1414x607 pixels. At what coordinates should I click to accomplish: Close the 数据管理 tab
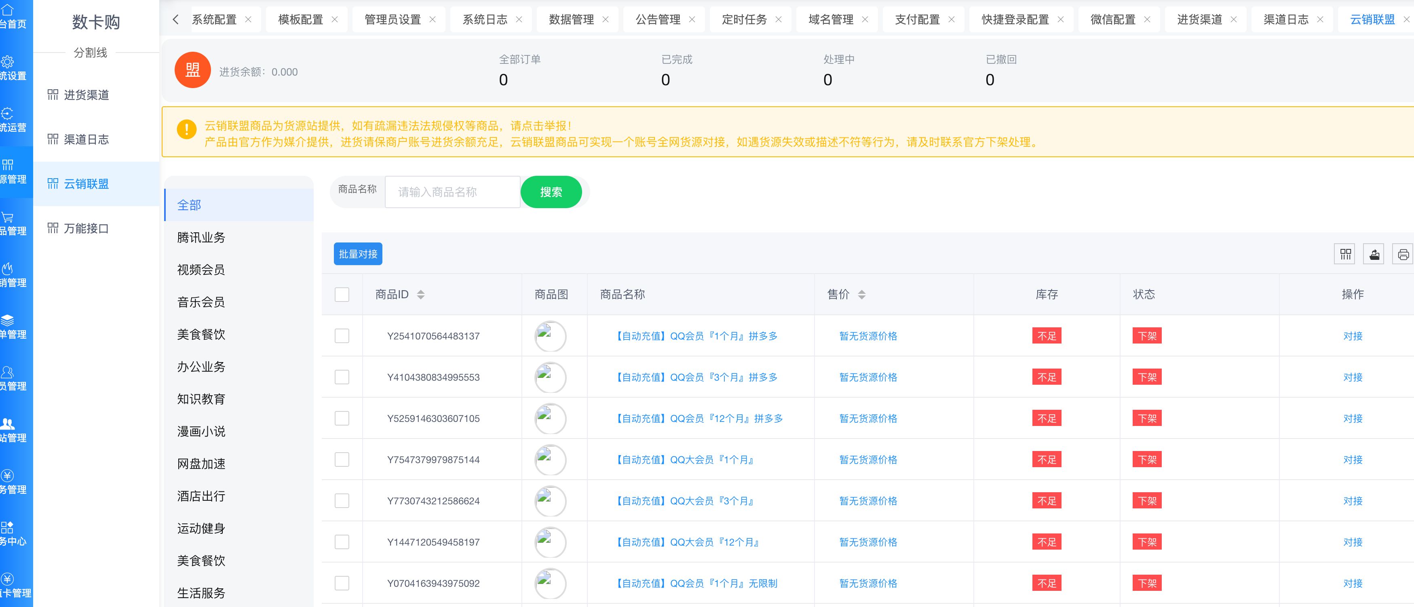[x=606, y=19]
